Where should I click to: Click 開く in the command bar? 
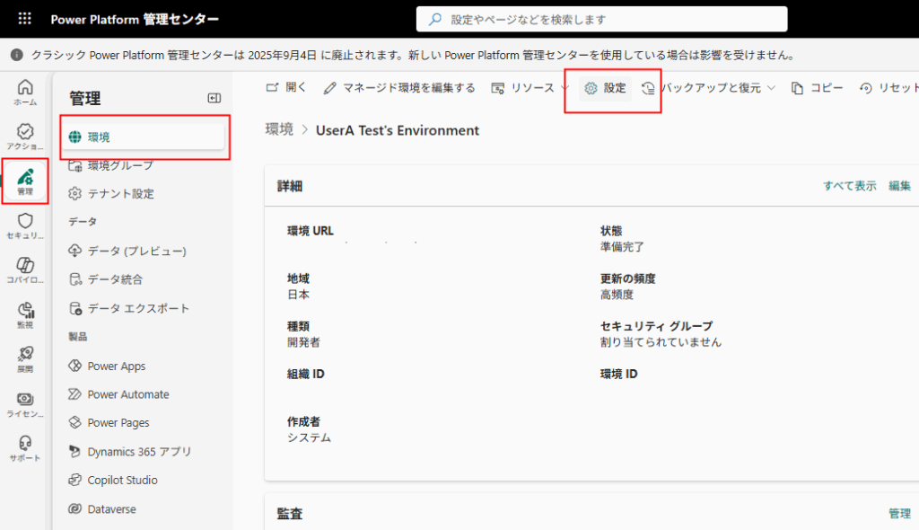pyautogui.click(x=286, y=87)
